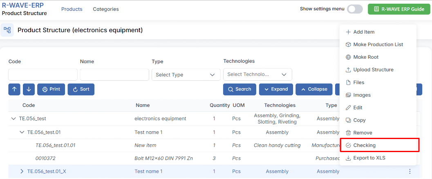Image resolution: width=432 pixels, height=179 pixels.
Task: Switch to the Categories tab
Action: (106, 9)
